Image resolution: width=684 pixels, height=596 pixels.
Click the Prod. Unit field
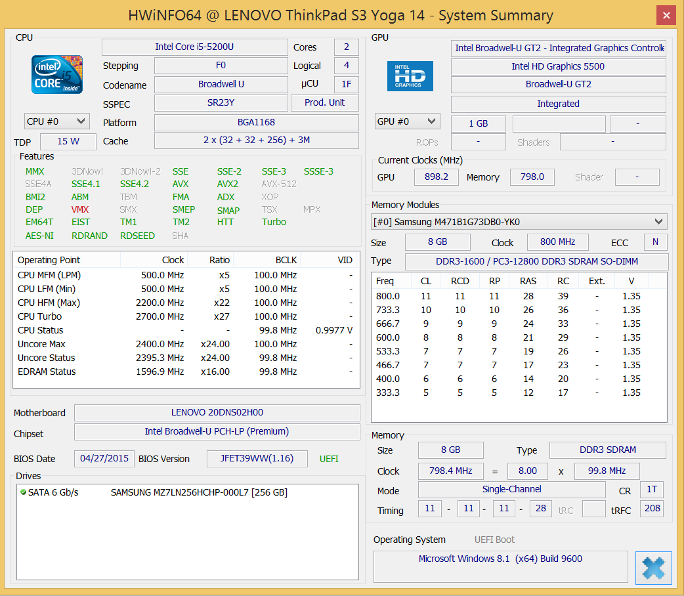tap(324, 102)
